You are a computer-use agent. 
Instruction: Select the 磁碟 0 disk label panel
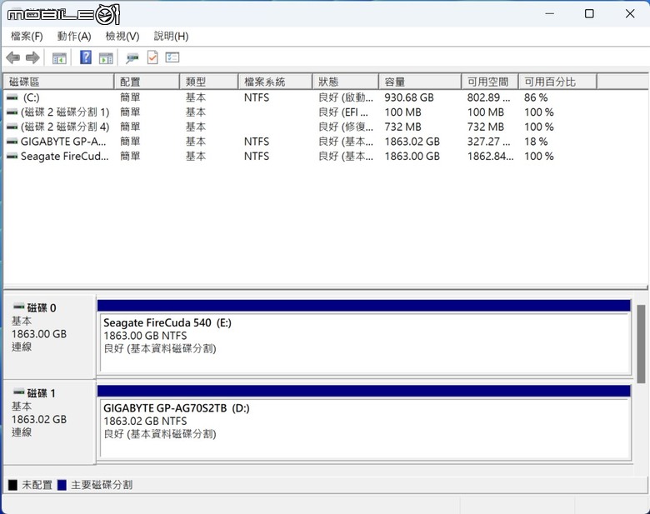49,337
